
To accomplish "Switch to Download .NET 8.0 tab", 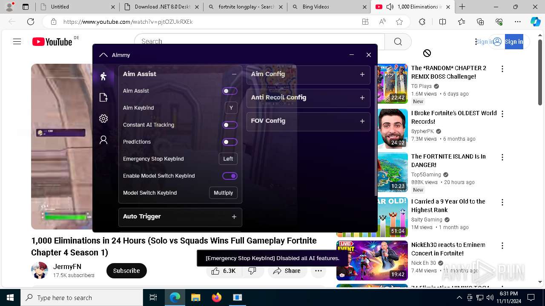I will tap(161, 7).
